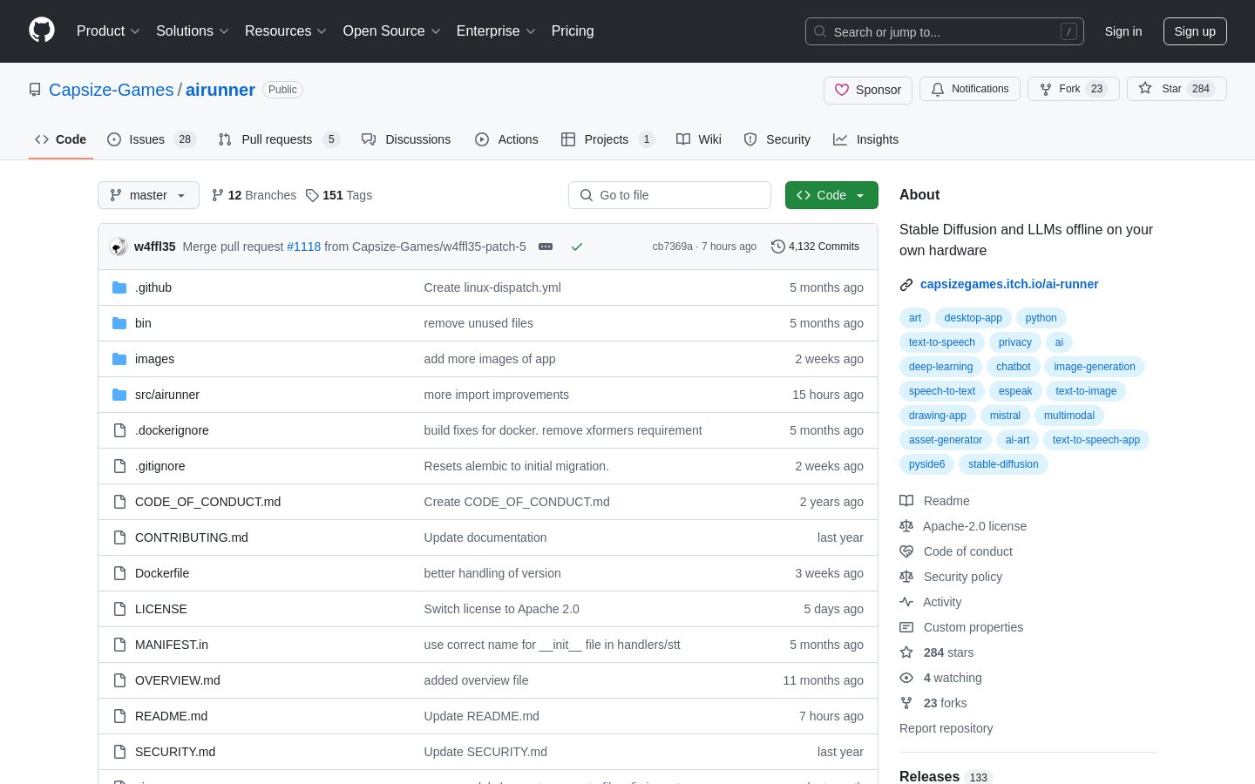Open the images folder icon

coord(119,359)
